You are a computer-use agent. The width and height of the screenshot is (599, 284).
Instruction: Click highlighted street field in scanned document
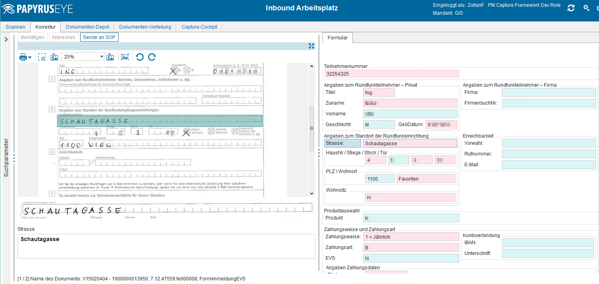pos(160,121)
